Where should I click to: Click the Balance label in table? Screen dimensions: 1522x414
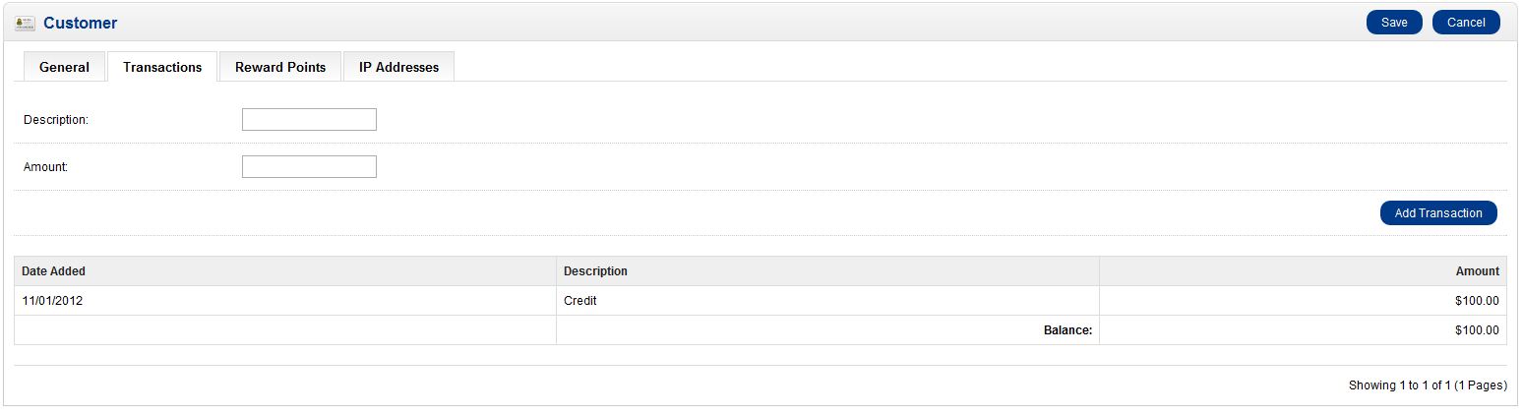point(1067,330)
